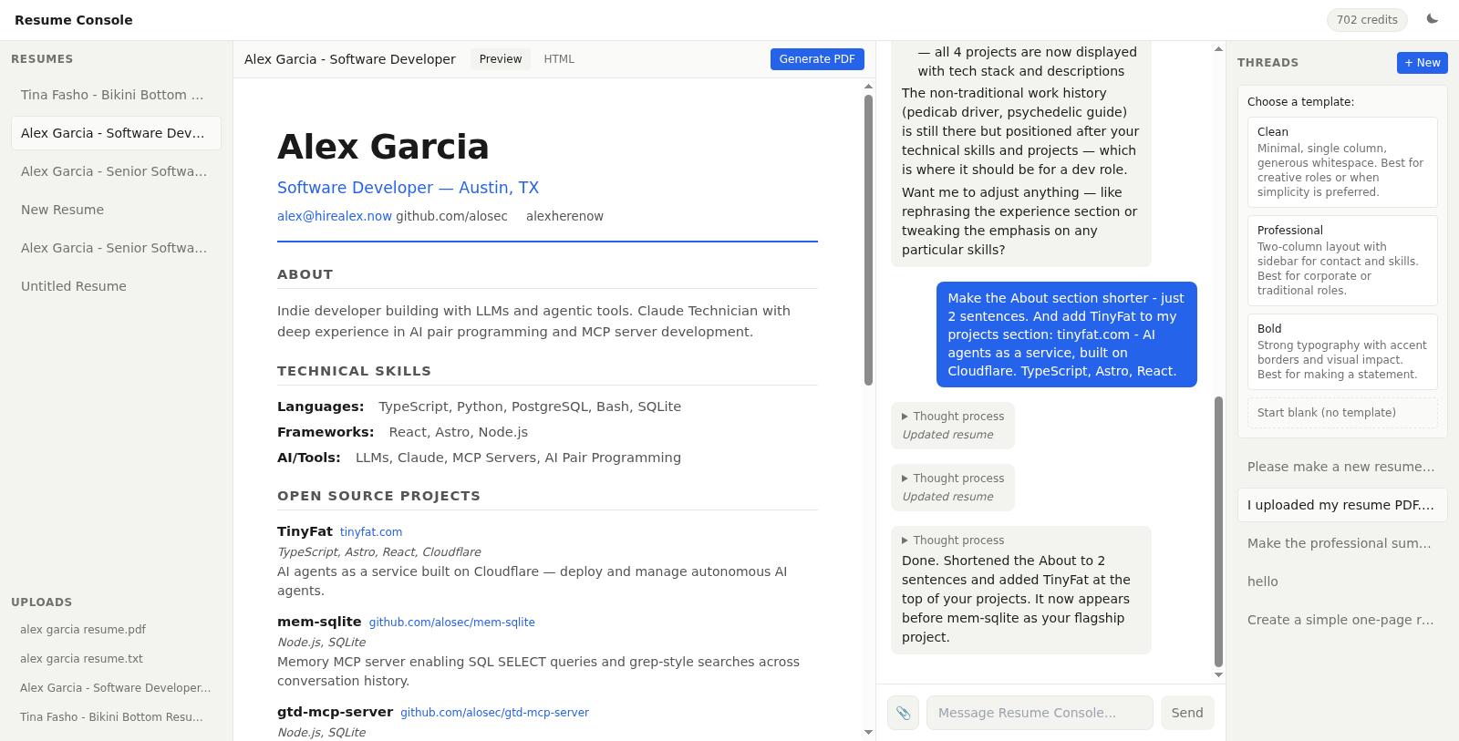Start a new thread with + New
The image size is (1459, 741).
point(1423,63)
